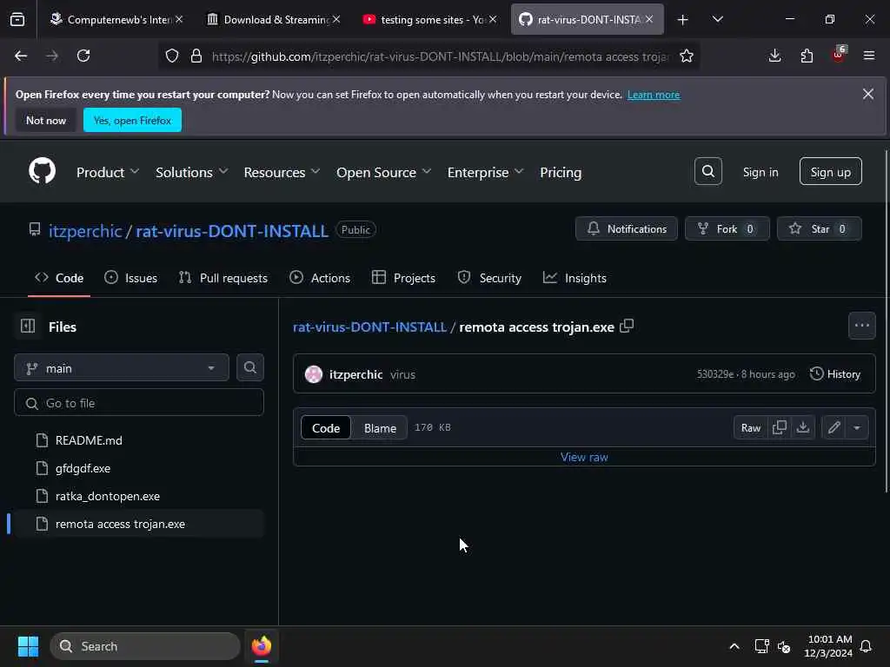
Task: Show hidden system tray icons chevron
Action: pos(734,646)
